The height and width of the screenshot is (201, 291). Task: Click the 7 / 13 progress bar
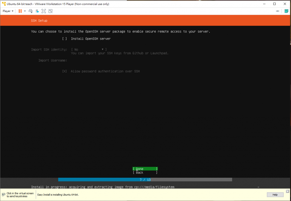click(x=145, y=180)
